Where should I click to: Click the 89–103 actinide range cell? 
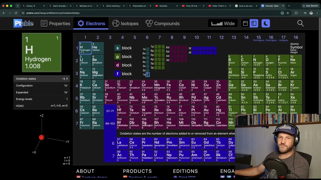pyautogui.click(x=110, y=123)
